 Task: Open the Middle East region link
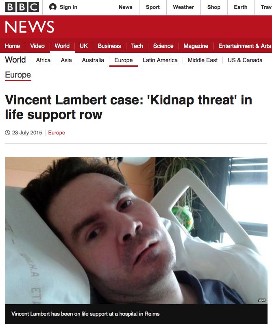click(x=203, y=60)
